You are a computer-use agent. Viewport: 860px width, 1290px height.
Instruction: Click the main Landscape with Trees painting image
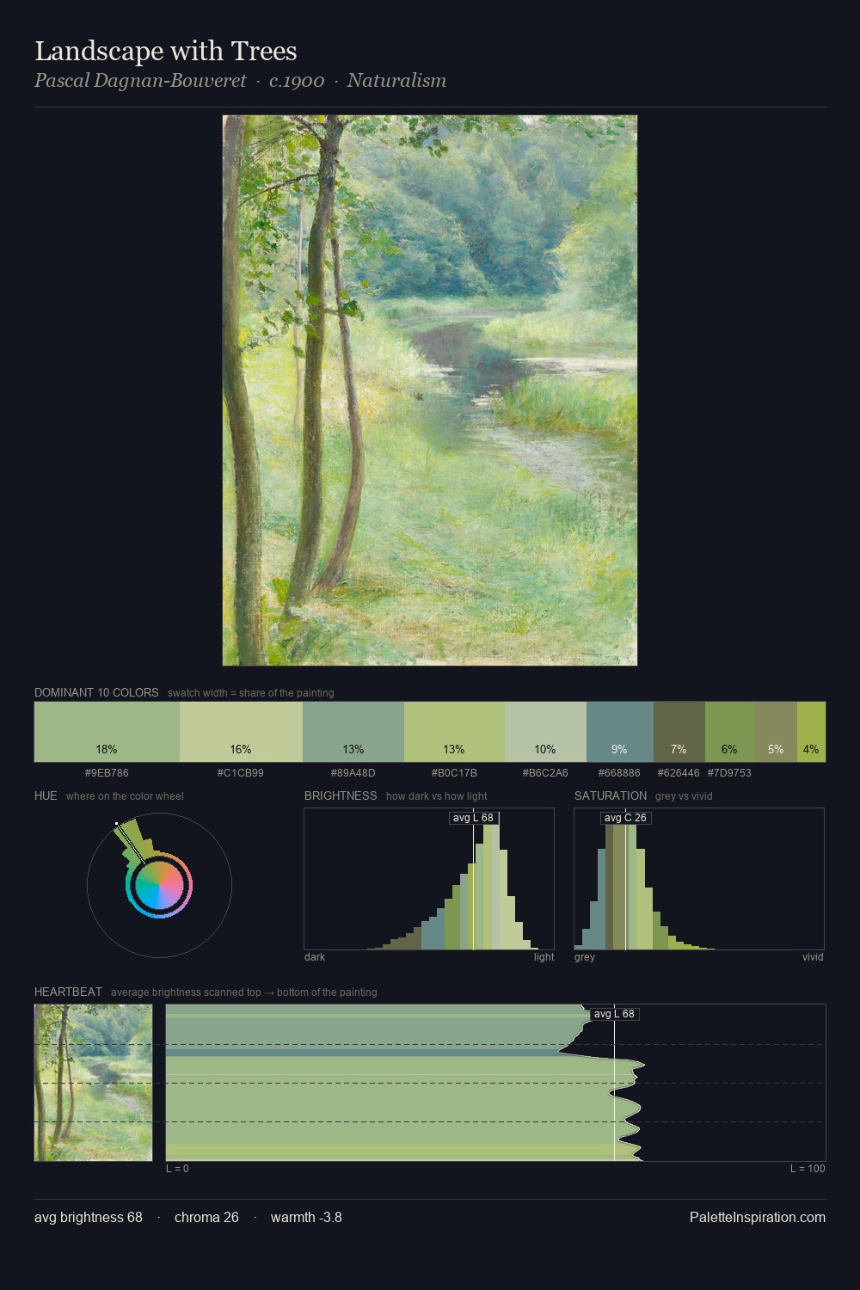(x=430, y=390)
